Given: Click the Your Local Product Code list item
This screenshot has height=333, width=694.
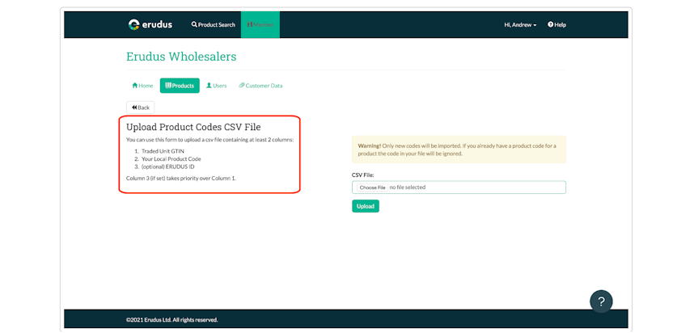Looking at the screenshot, I should [x=171, y=158].
